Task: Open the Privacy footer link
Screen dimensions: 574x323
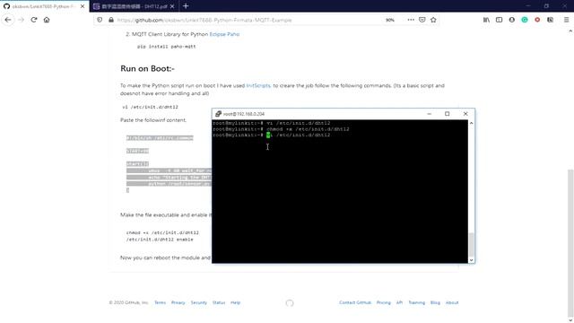Action: [x=178, y=302]
